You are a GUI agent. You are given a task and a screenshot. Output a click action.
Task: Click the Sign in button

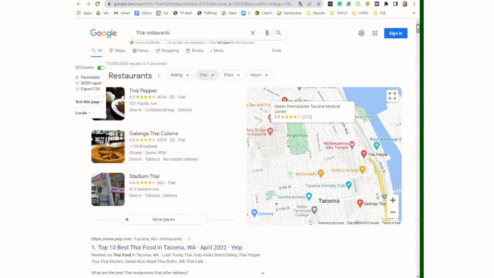(395, 33)
